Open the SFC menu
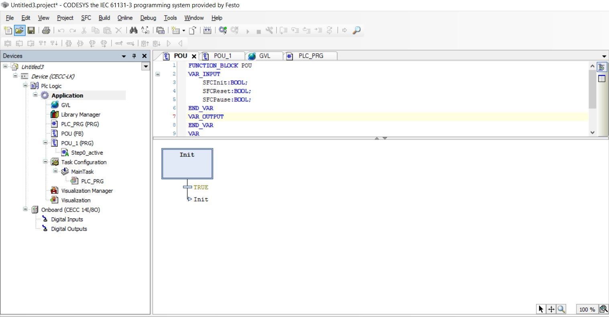Viewport: 609px width, 317px height. click(86, 18)
